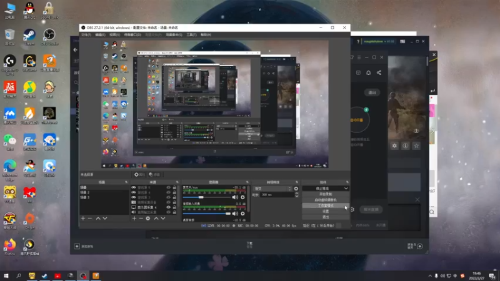This screenshot has width=500, height=281.
Task: Open the OBS Studio desktop shortcut
Action: 49,37
